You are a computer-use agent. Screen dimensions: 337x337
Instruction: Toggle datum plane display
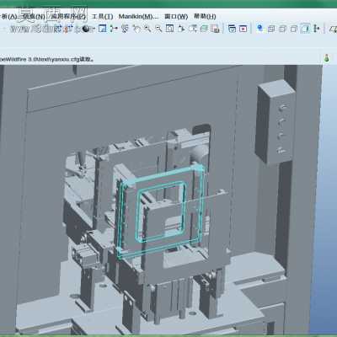(333, 29)
